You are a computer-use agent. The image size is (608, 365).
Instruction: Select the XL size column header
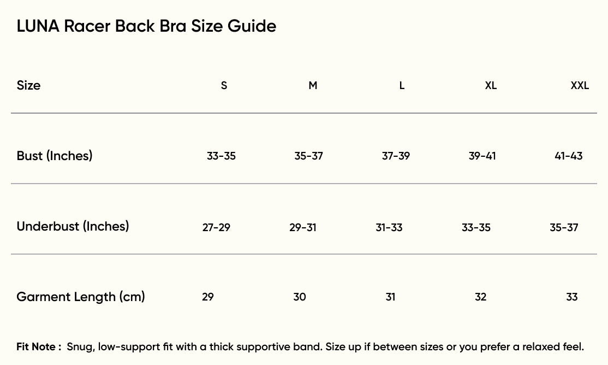(x=491, y=86)
